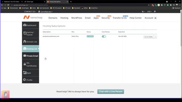Click the browser forward arrow
Viewport: 182px width, 102px height.
[x=5, y=5]
